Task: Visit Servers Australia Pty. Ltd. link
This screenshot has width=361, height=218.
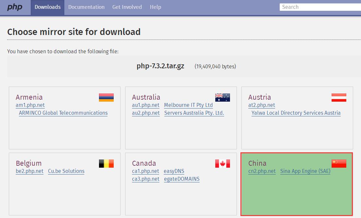Action: (x=194, y=113)
